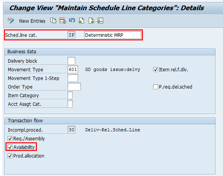Click the Acct Assgt Cat. field

click(70, 104)
